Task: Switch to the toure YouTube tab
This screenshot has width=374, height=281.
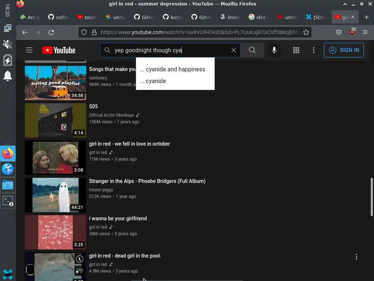Action: click(88, 17)
